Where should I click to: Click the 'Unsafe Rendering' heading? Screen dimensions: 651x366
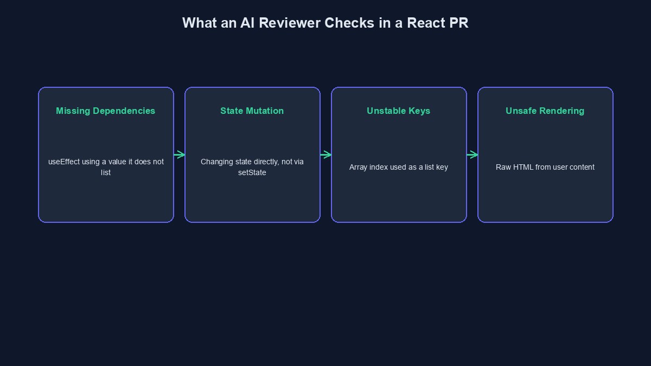pyautogui.click(x=545, y=111)
